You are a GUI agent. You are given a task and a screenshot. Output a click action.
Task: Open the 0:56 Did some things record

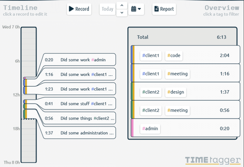(x=80, y=118)
